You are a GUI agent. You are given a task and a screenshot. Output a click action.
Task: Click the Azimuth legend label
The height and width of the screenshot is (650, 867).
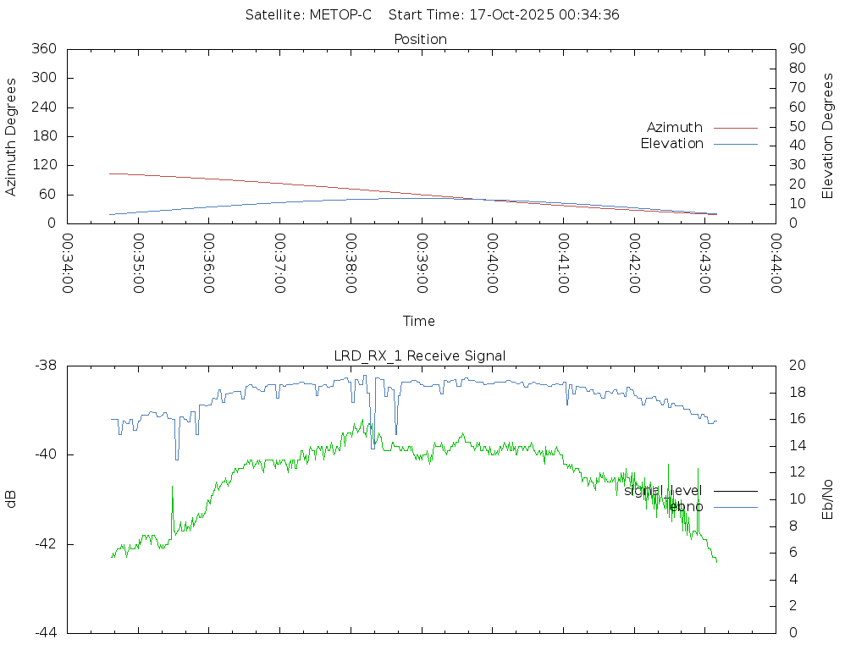point(674,128)
